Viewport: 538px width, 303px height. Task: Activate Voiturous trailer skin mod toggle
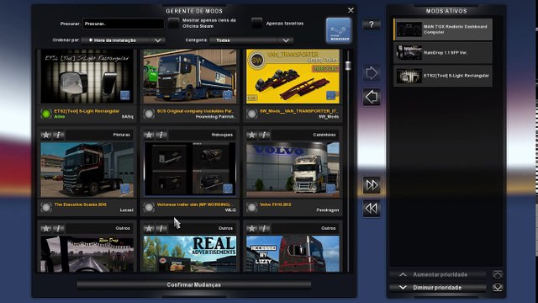pyautogui.click(x=149, y=207)
